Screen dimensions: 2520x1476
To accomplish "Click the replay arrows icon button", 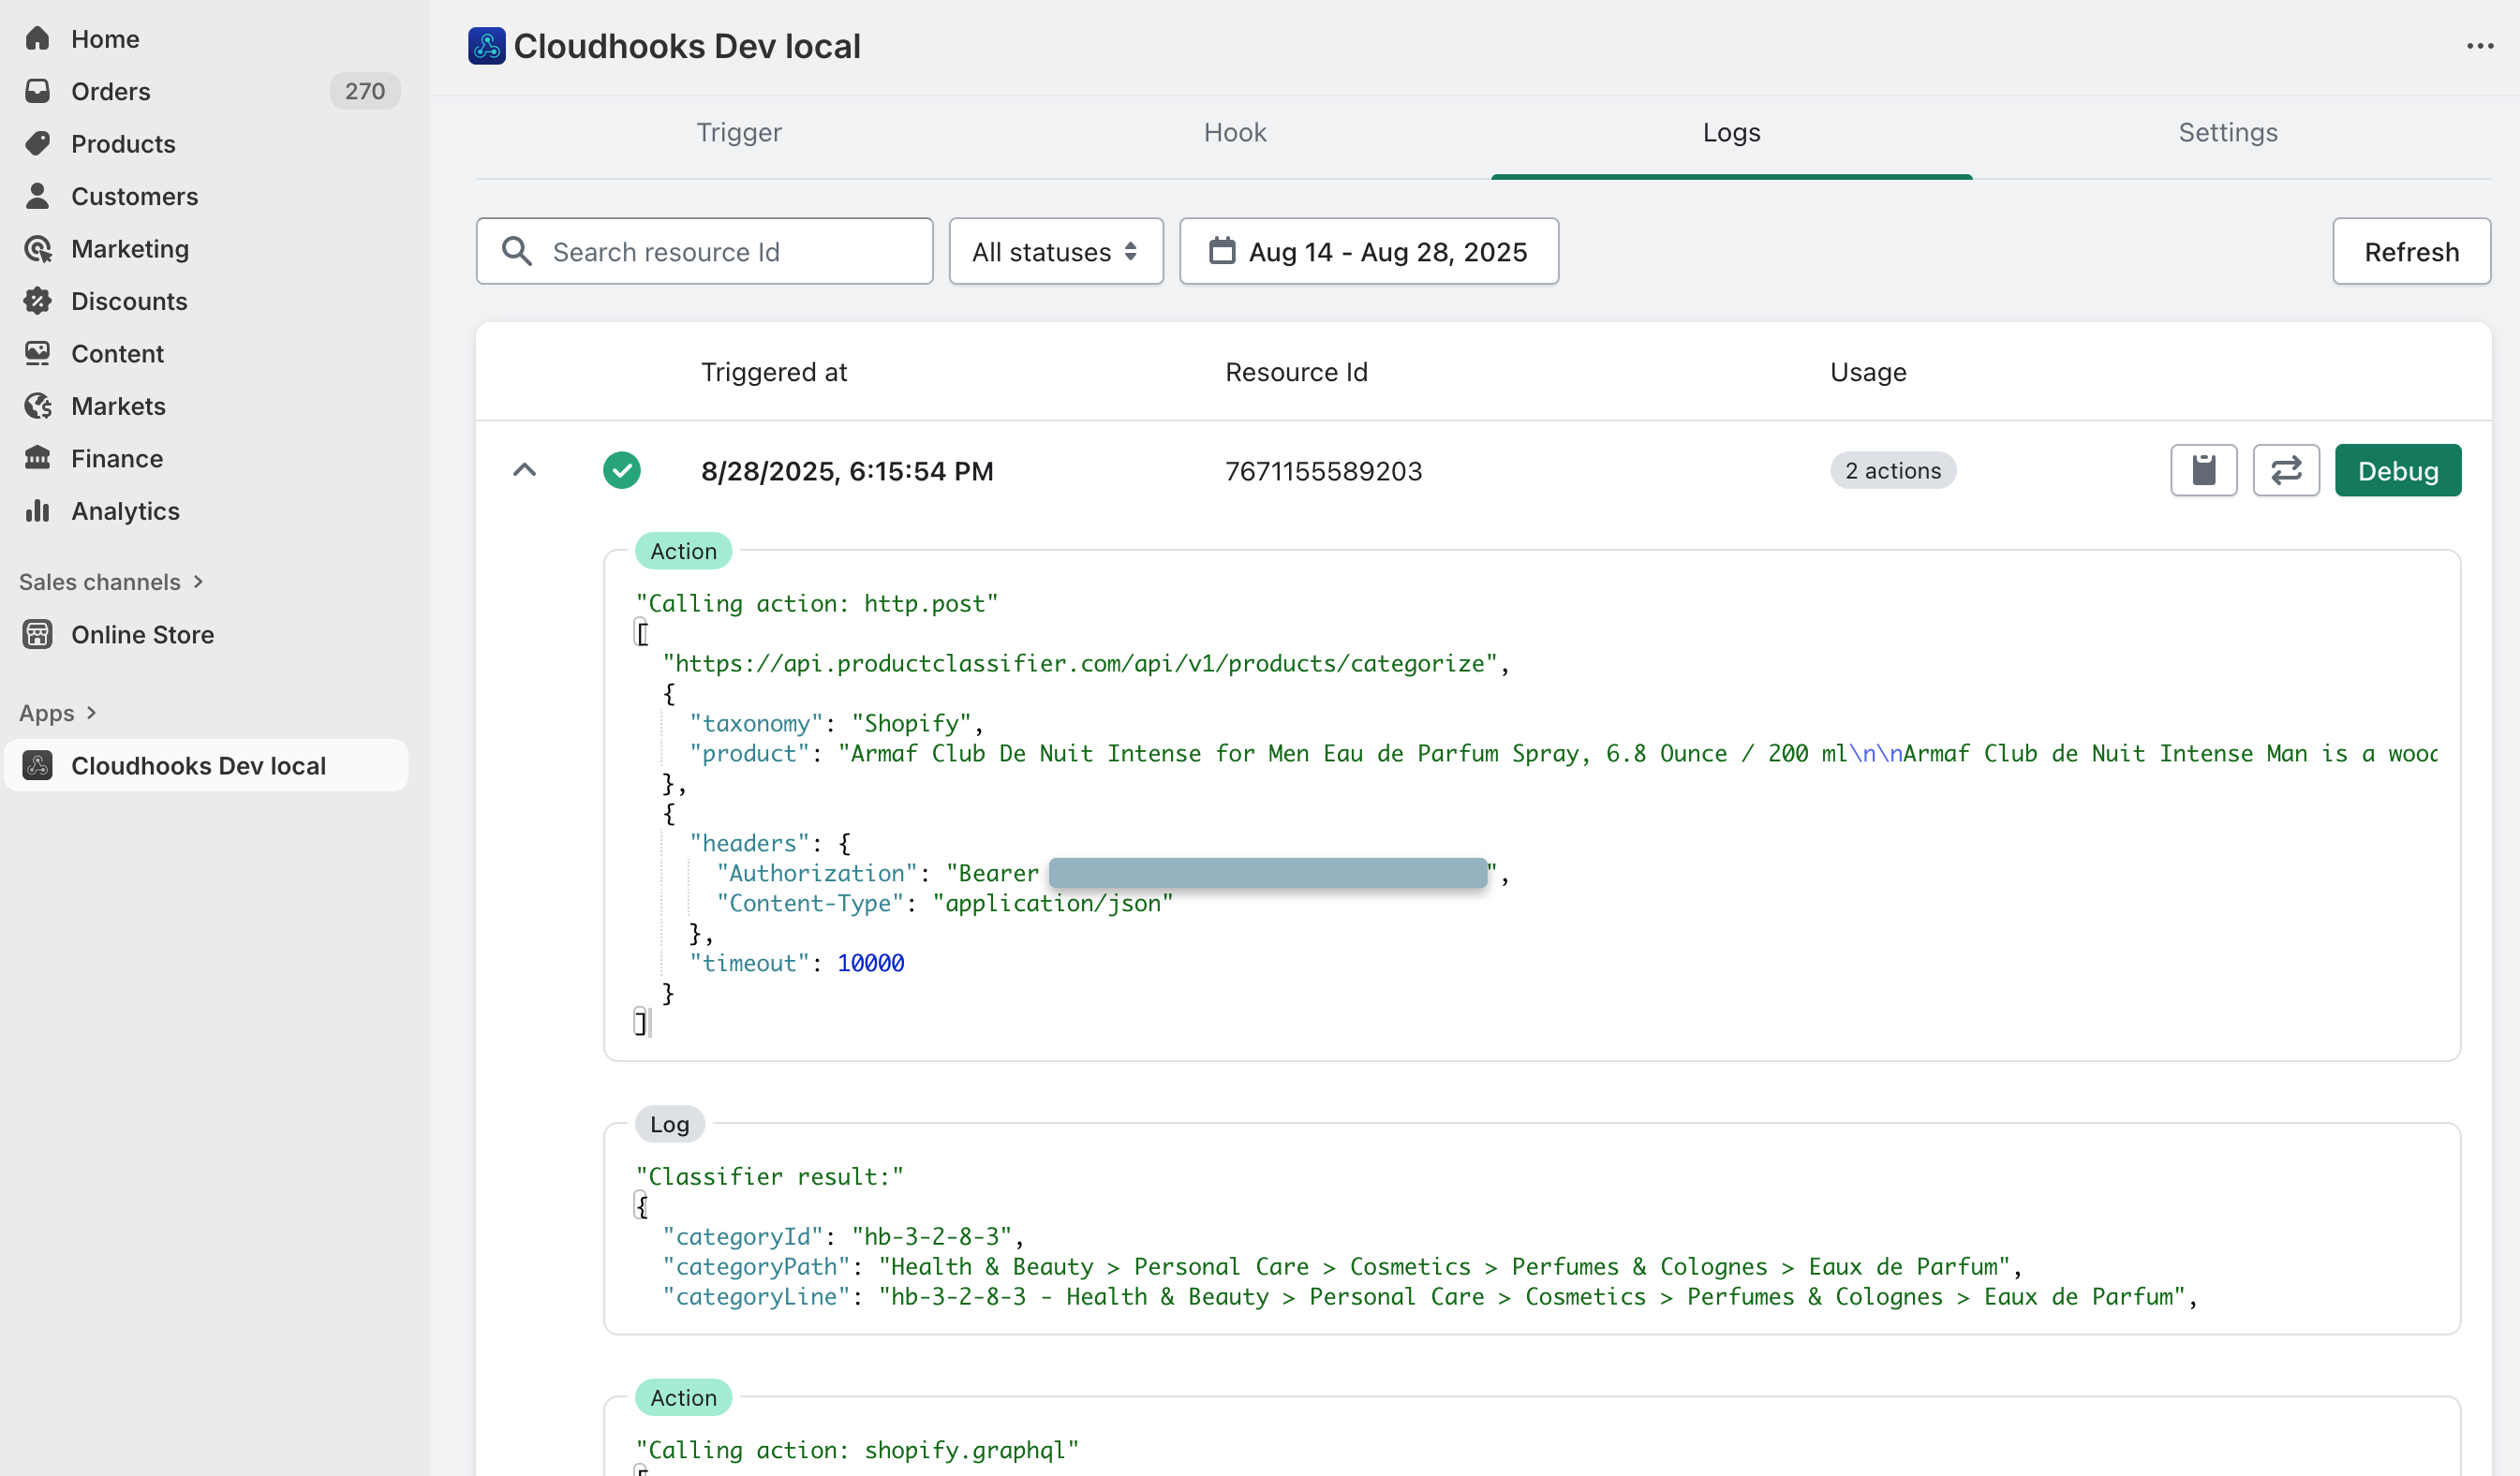I will [x=2285, y=470].
